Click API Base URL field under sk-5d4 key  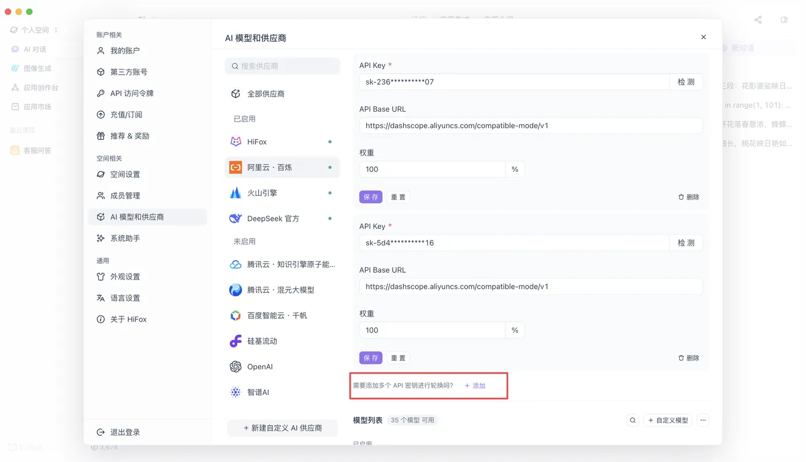(x=531, y=287)
